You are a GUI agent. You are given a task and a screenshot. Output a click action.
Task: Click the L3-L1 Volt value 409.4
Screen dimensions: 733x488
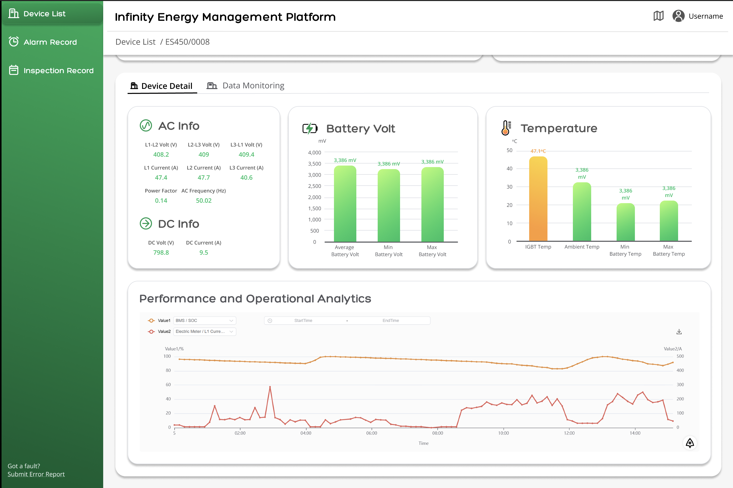[246, 154]
